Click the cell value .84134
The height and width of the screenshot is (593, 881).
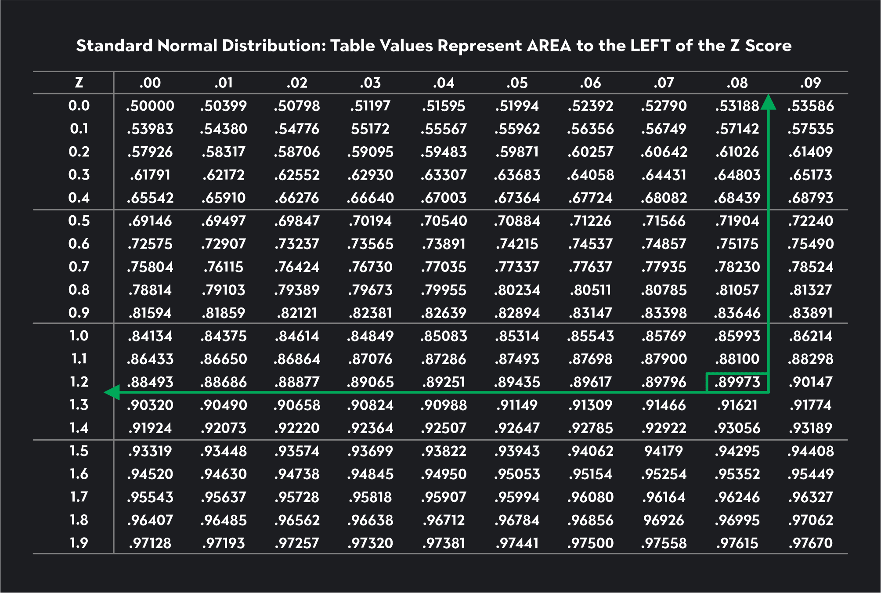click(150, 336)
